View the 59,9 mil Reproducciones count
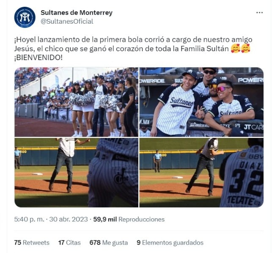The height and width of the screenshot is (253, 272). 129,220
